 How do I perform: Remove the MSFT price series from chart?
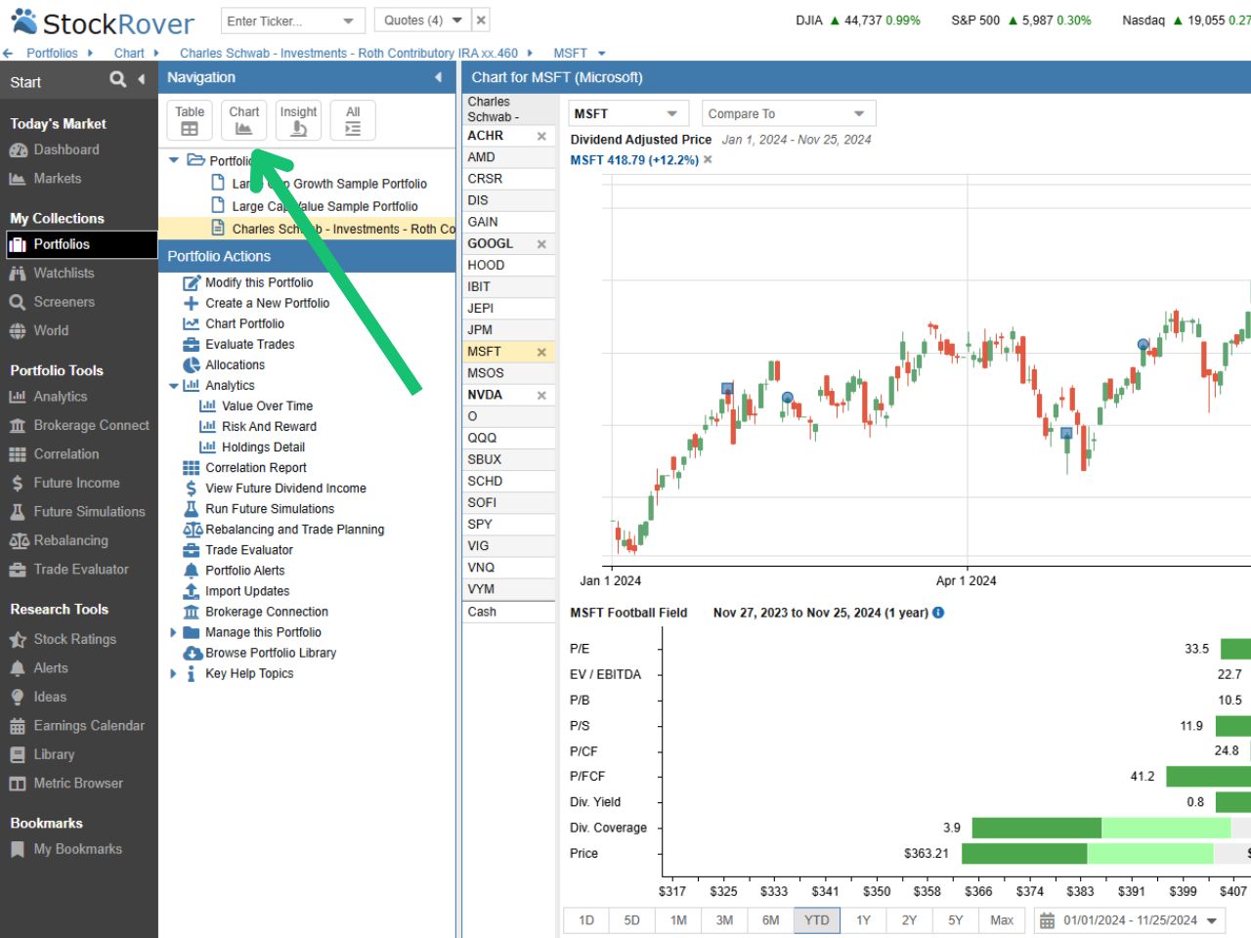pyautogui.click(x=708, y=160)
